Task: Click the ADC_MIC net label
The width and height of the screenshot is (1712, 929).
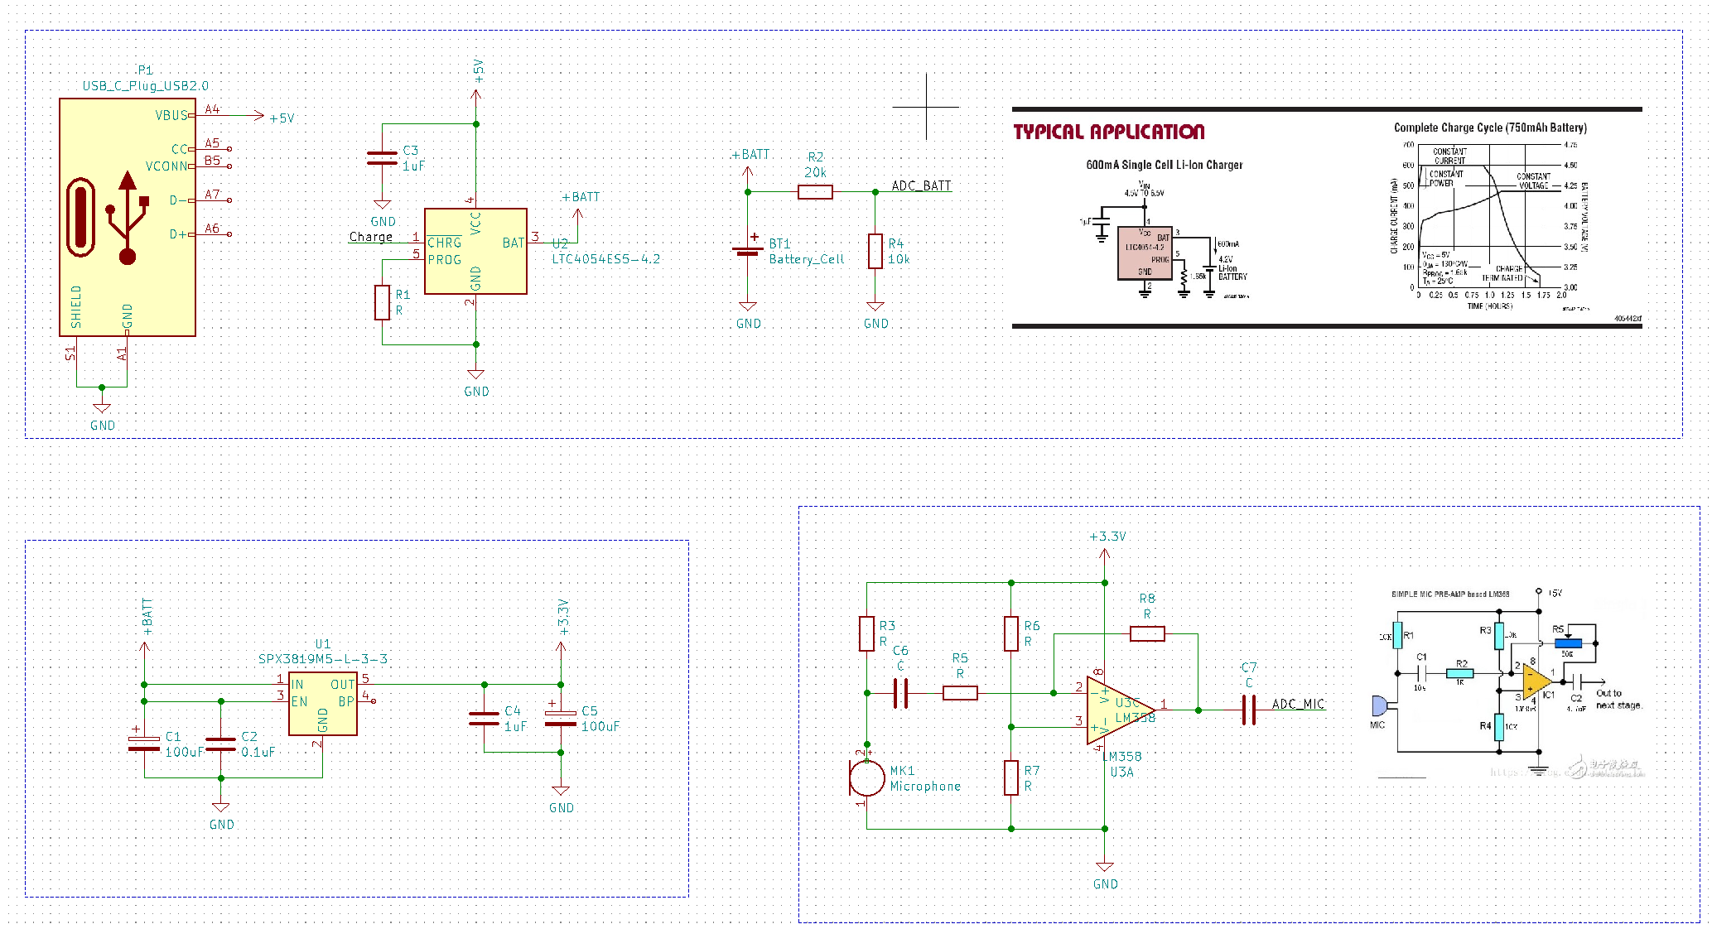Action: [x=1298, y=704]
